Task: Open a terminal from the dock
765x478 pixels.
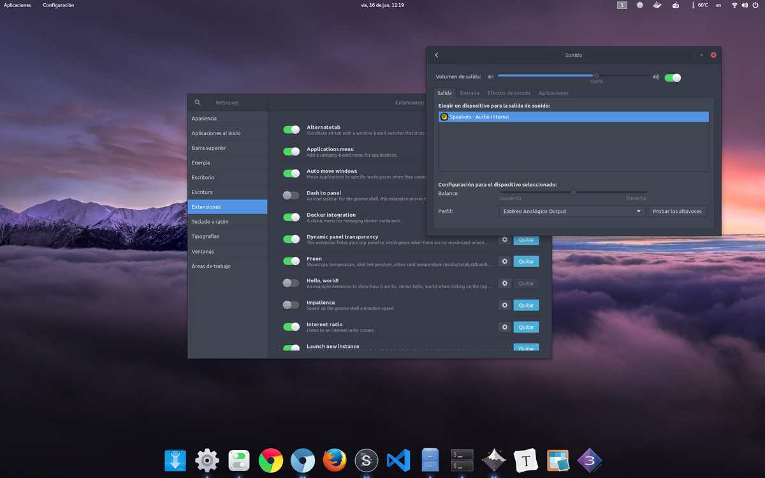Action: pos(462,460)
